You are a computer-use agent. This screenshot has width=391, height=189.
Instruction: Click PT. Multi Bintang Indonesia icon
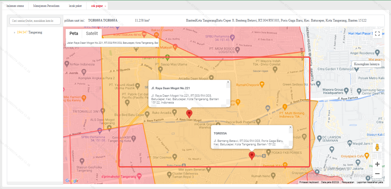coord(285,107)
